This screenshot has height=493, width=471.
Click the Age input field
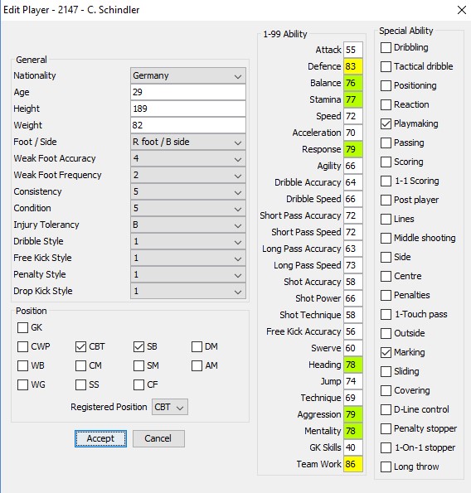click(188, 92)
